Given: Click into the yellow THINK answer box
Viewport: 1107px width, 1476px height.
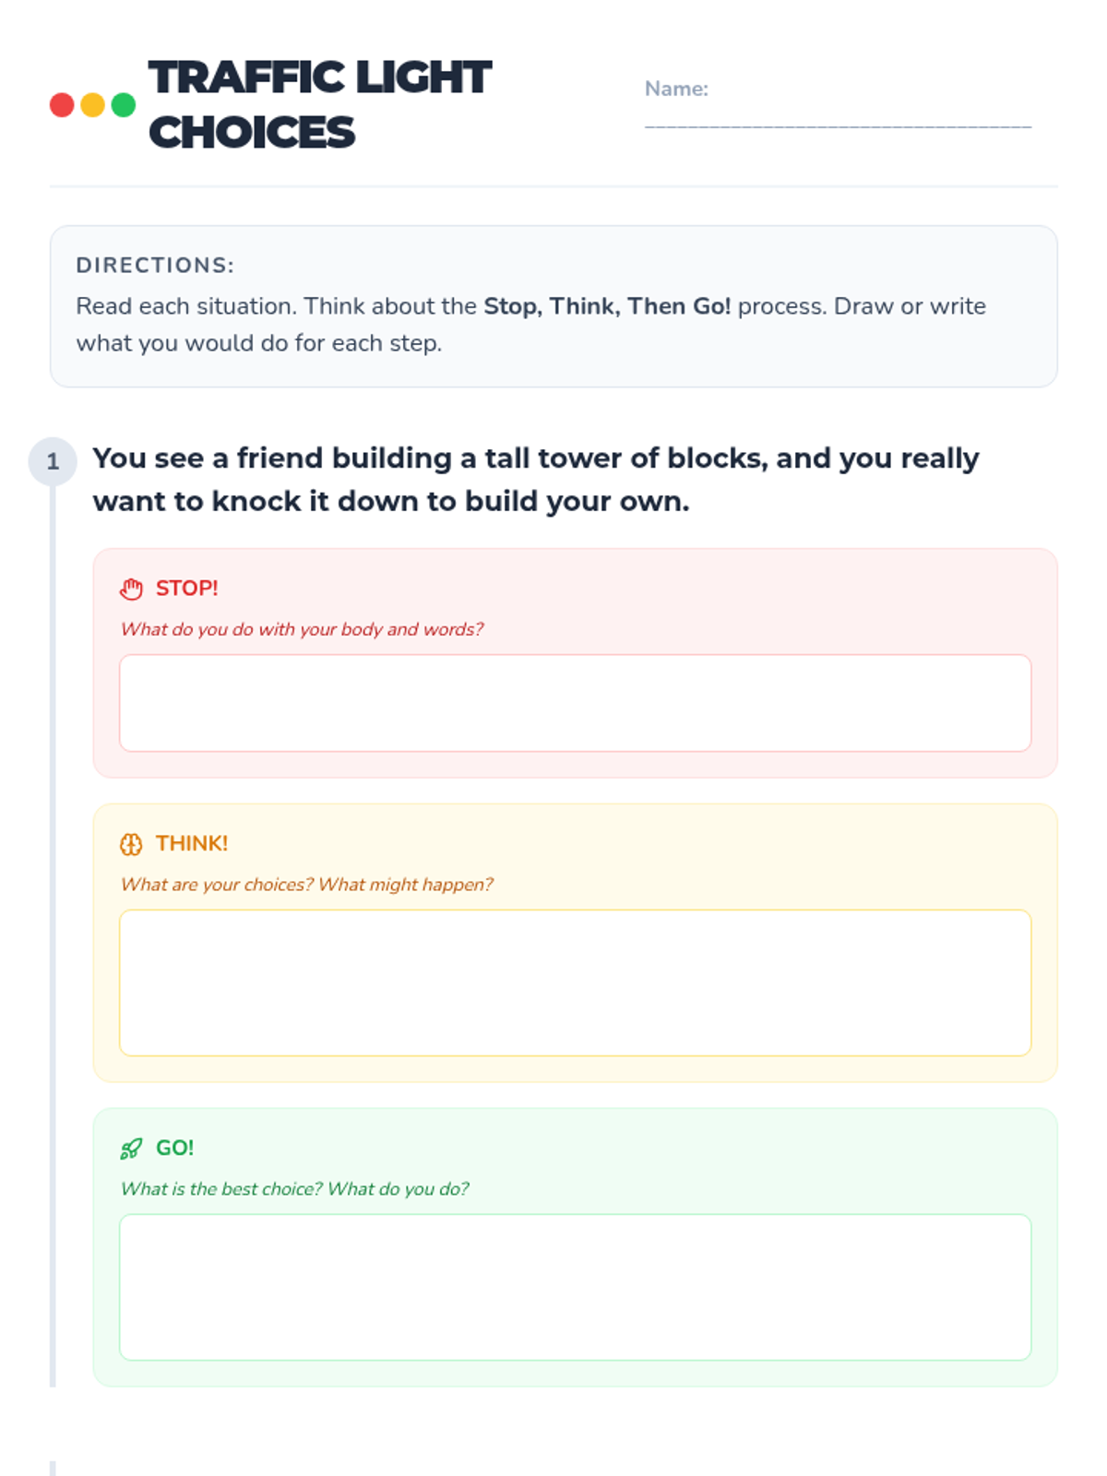Looking at the screenshot, I should click(x=575, y=982).
